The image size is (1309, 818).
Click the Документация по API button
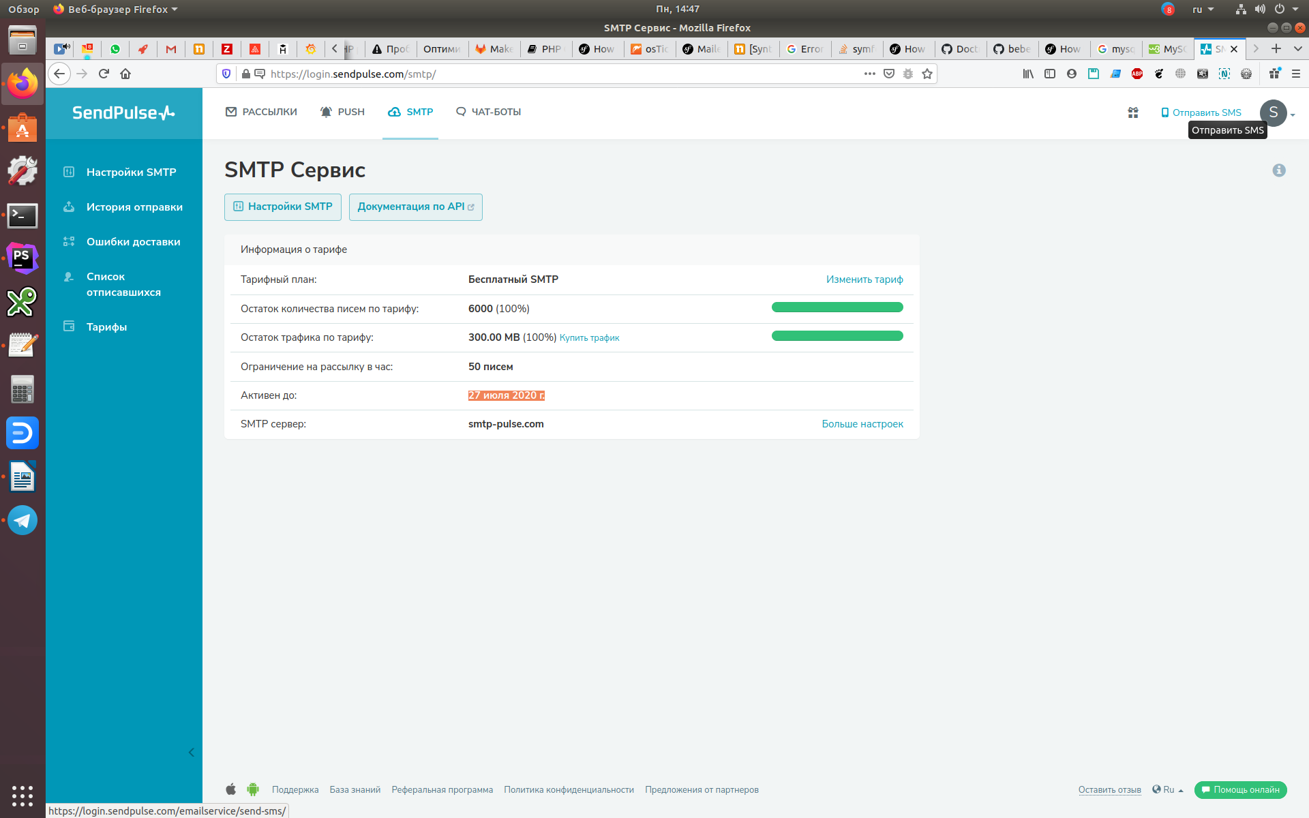415,207
